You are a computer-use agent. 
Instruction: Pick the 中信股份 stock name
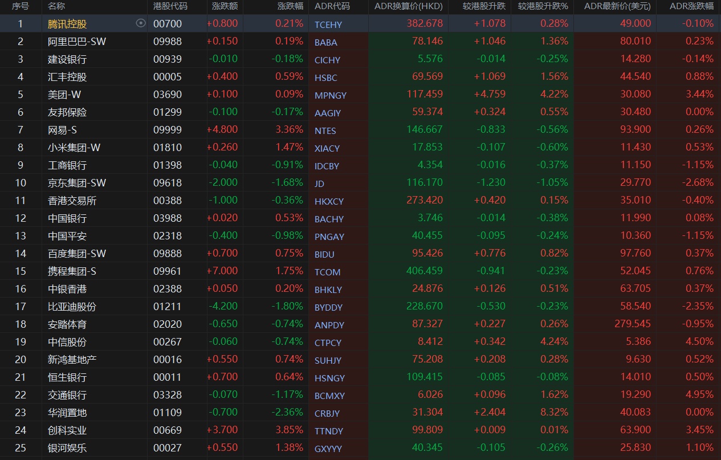tap(67, 342)
